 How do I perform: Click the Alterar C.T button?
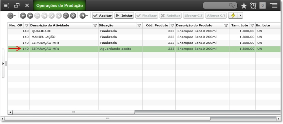216,16
